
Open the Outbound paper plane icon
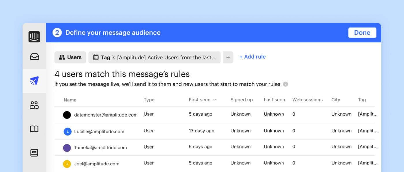[34, 81]
